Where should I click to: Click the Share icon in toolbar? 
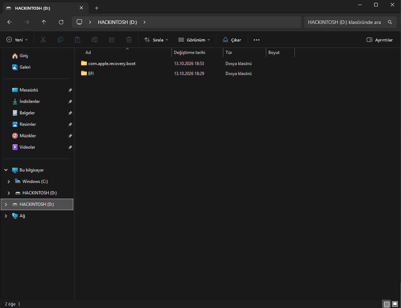(x=112, y=40)
